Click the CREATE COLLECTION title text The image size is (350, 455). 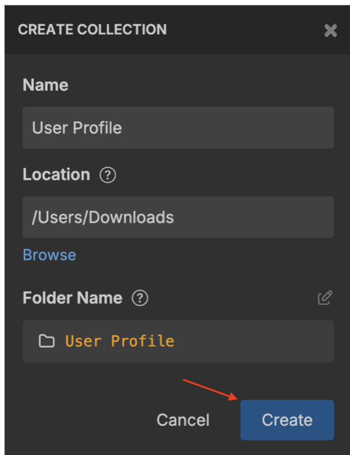(x=92, y=30)
